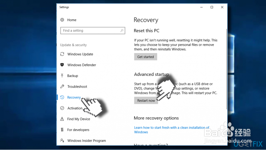Click the search magnifier icon

pos(122,31)
